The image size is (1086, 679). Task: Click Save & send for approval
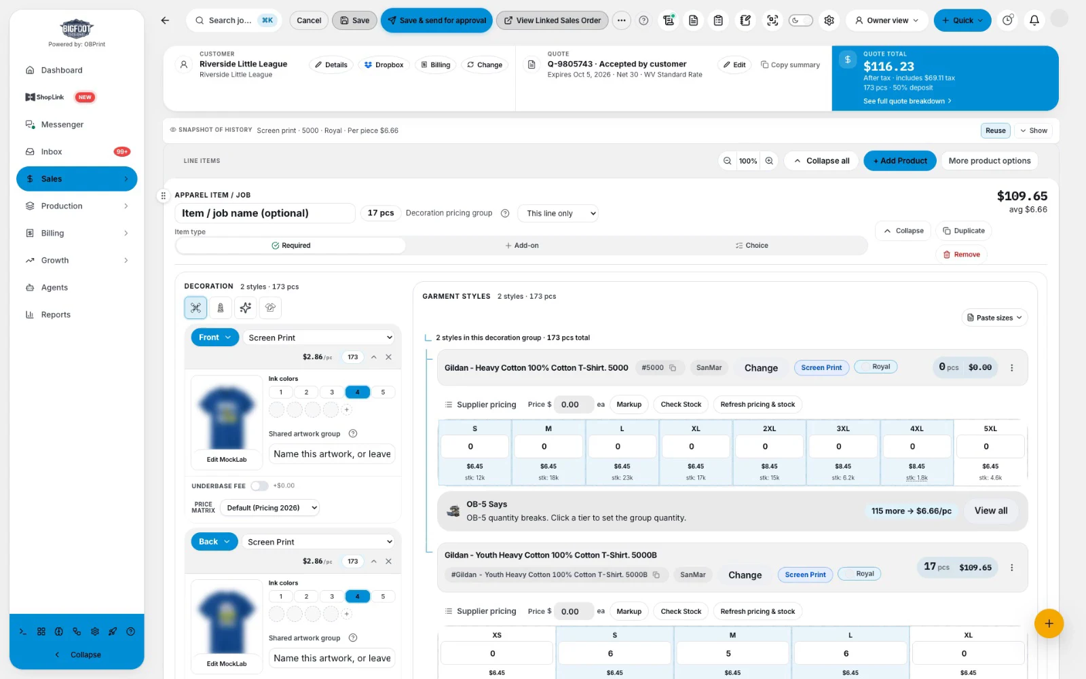[x=436, y=20]
